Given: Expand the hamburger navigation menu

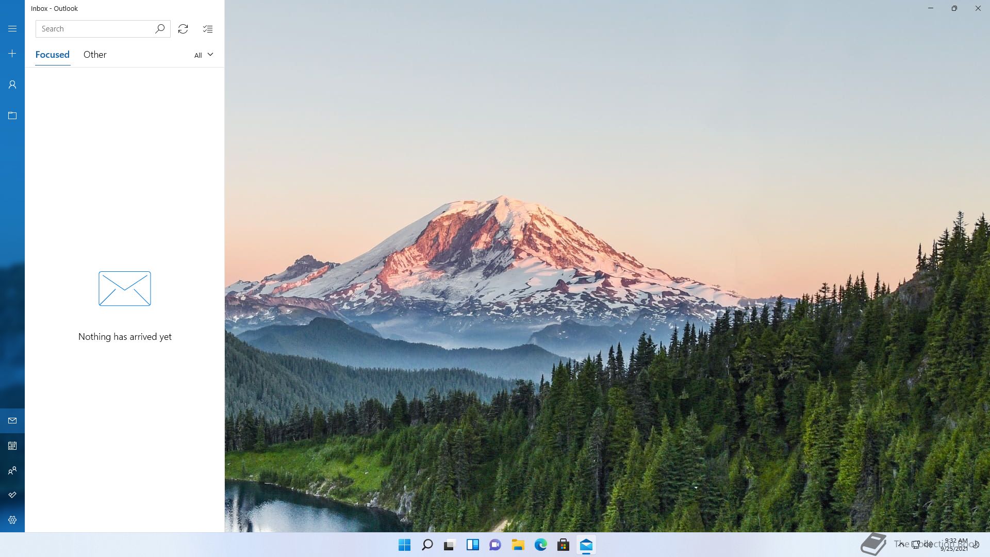Looking at the screenshot, I should pos(12,29).
